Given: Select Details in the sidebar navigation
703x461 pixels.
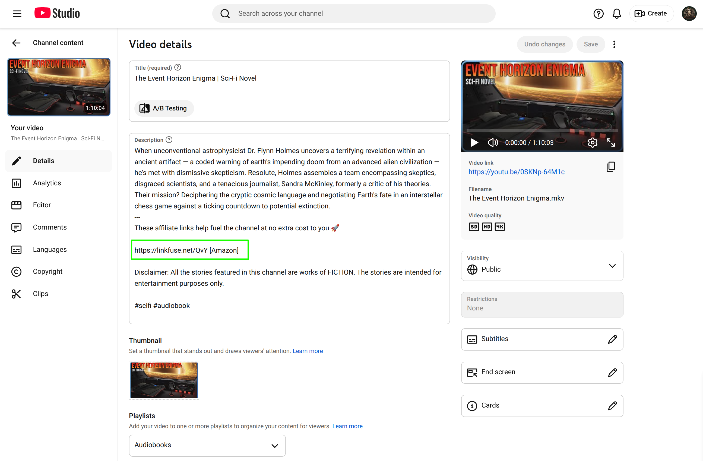Looking at the screenshot, I should [x=43, y=160].
